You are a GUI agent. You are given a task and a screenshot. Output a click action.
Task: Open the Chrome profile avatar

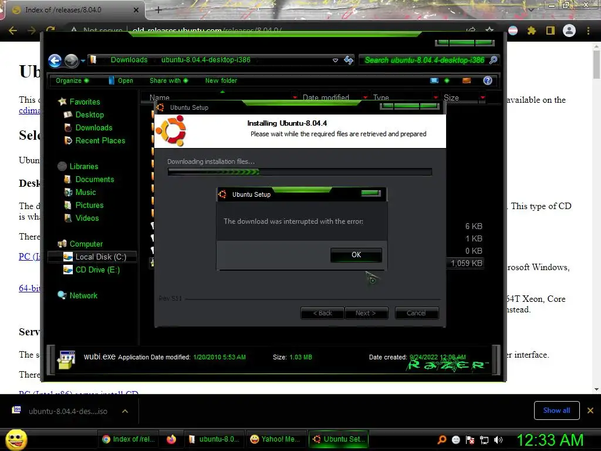(x=569, y=31)
